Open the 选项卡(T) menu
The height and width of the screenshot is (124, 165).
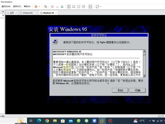click(17, 6)
